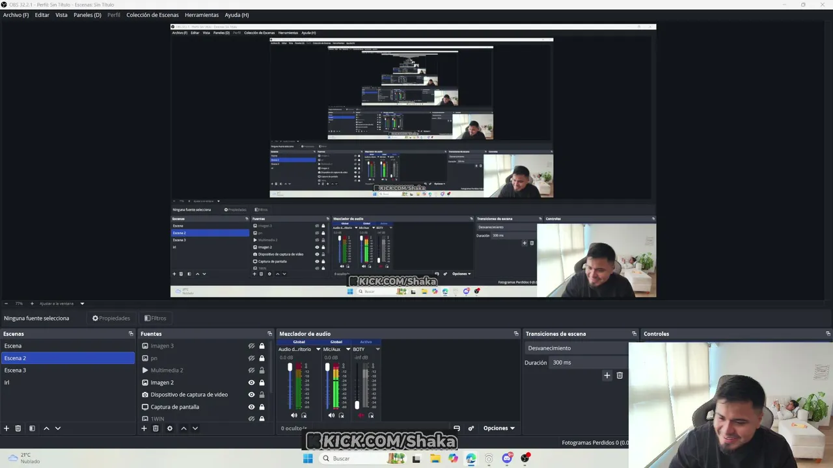This screenshot has height=468, width=833.
Task: Add a scene transition with plus icon
Action: (607, 375)
